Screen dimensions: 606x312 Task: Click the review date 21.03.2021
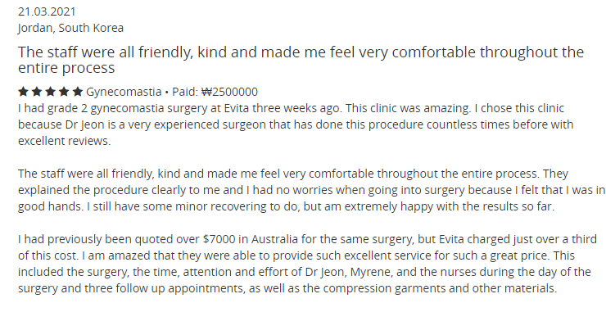coord(47,11)
